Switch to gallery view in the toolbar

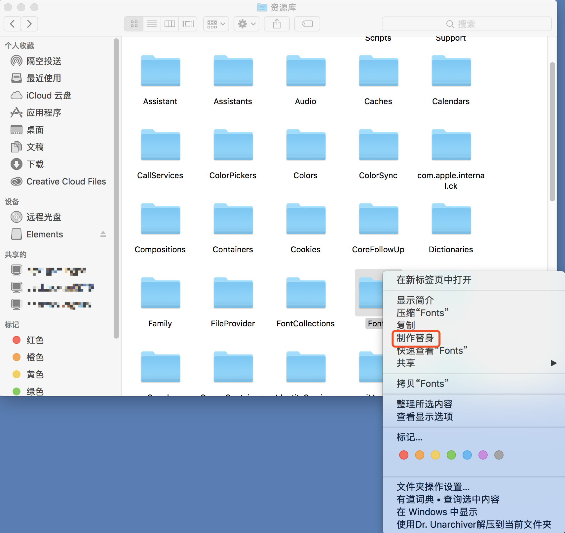(x=188, y=23)
